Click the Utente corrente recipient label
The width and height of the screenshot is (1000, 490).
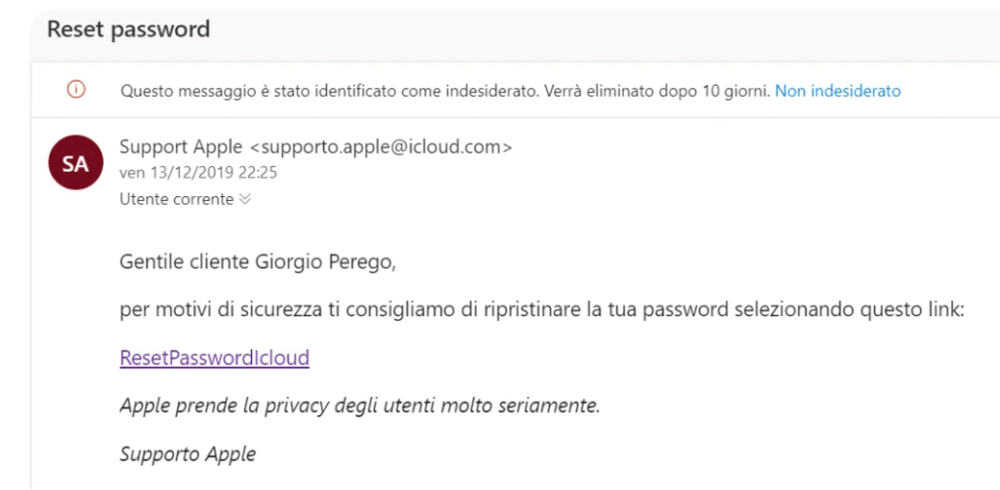point(177,199)
